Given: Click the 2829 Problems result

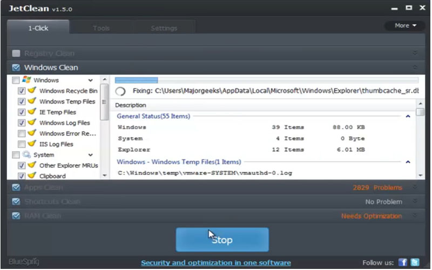Looking at the screenshot, I should pos(377,188).
